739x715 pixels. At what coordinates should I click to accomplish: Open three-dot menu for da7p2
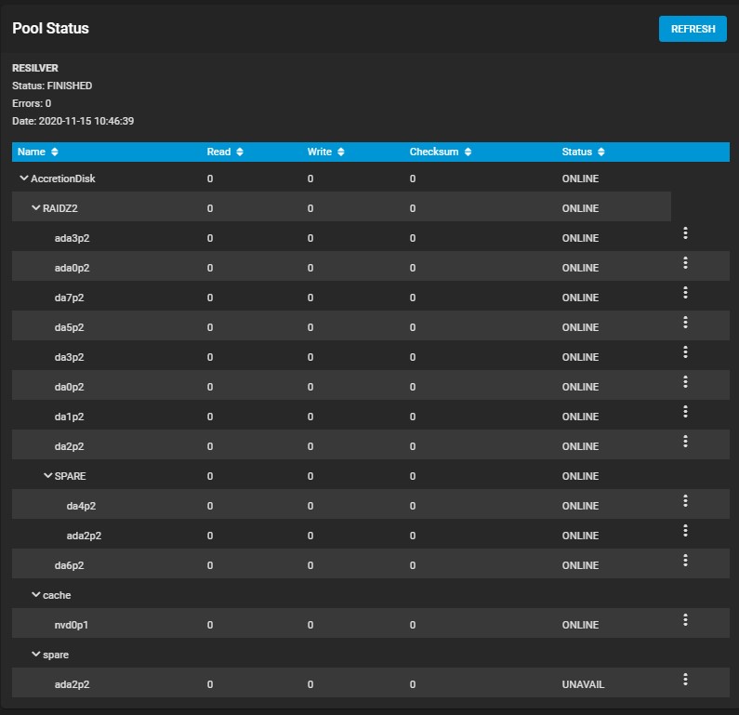pos(685,292)
